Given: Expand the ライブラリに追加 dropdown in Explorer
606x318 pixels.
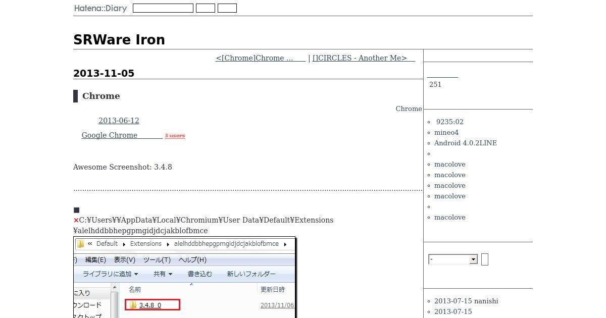Looking at the screenshot, I should click(x=111, y=274).
